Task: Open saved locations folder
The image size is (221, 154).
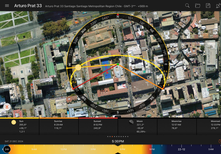Action: click(198, 6)
